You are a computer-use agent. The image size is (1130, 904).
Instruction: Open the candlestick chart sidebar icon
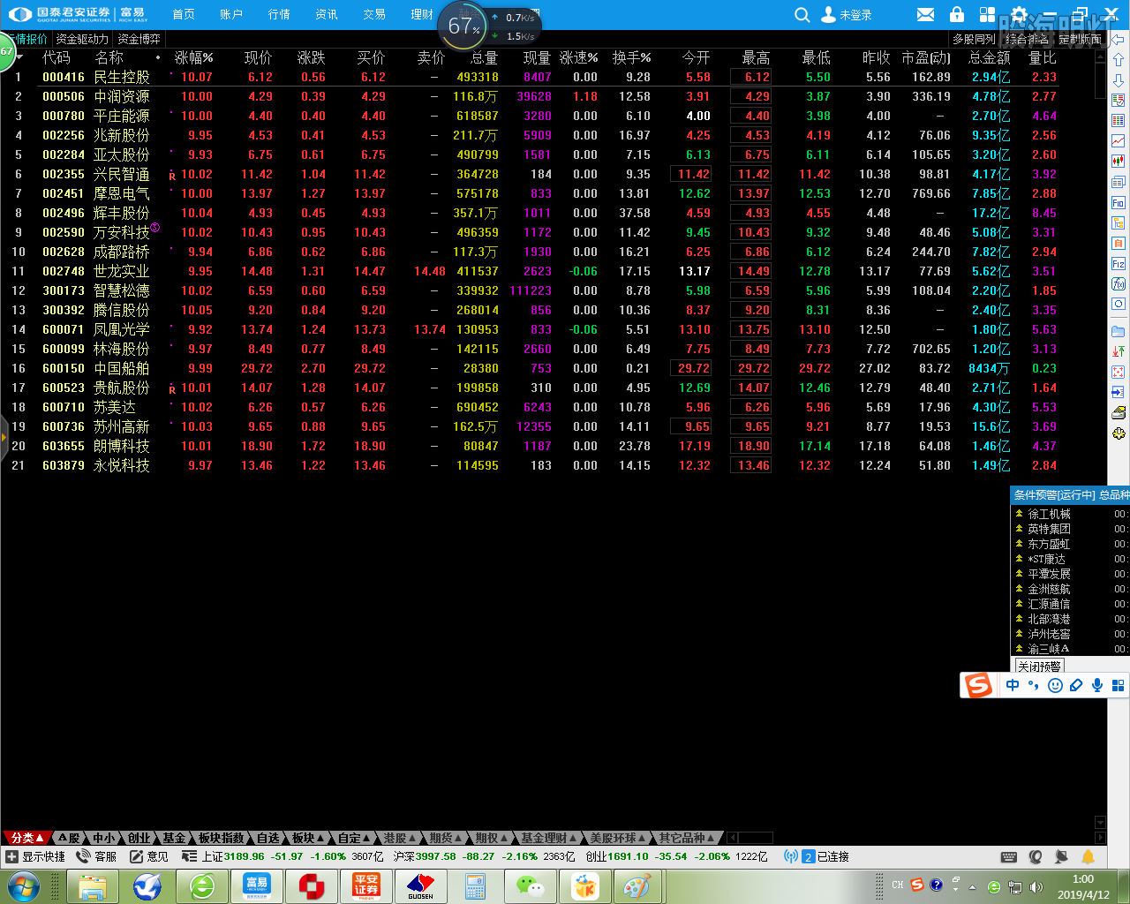(x=1118, y=162)
